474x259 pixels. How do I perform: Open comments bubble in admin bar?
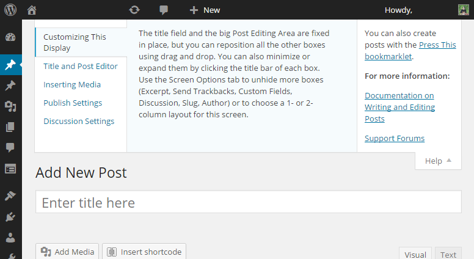click(164, 10)
